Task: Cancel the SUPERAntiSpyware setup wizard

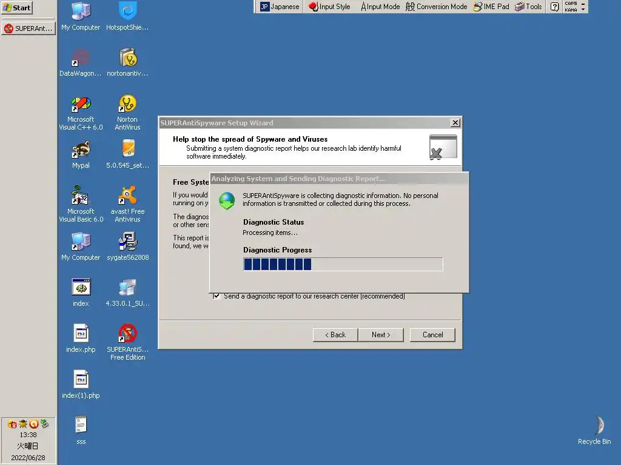Action: coord(432,334)
